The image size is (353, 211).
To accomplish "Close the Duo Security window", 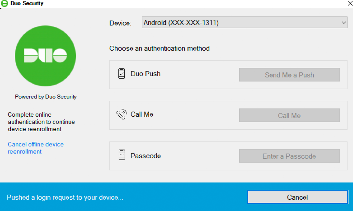I will pos(349,4).
